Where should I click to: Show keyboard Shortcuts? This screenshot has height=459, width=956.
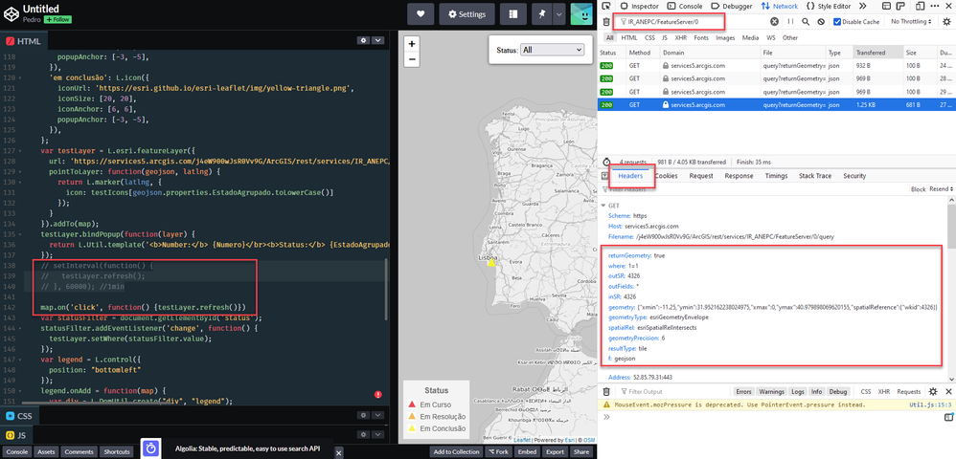point(117,451)
